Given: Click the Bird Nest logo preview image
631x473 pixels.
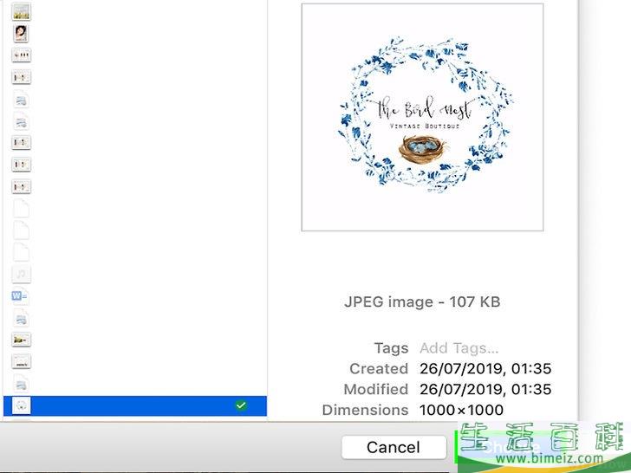Looking at the screenshot, I should [x=423, y=118].
